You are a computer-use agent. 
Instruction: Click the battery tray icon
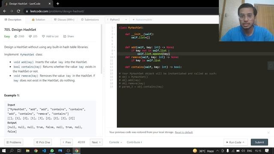pyautogui.click(x=238, y=151)
